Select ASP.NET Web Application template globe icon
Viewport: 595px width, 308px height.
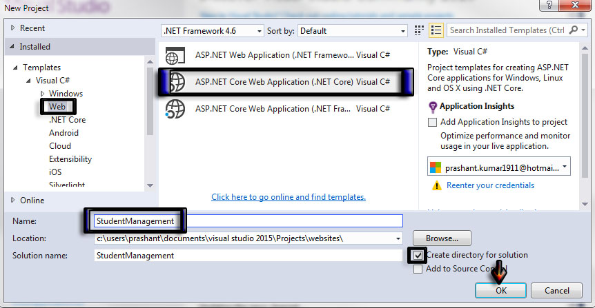click(x=175, y=56)
